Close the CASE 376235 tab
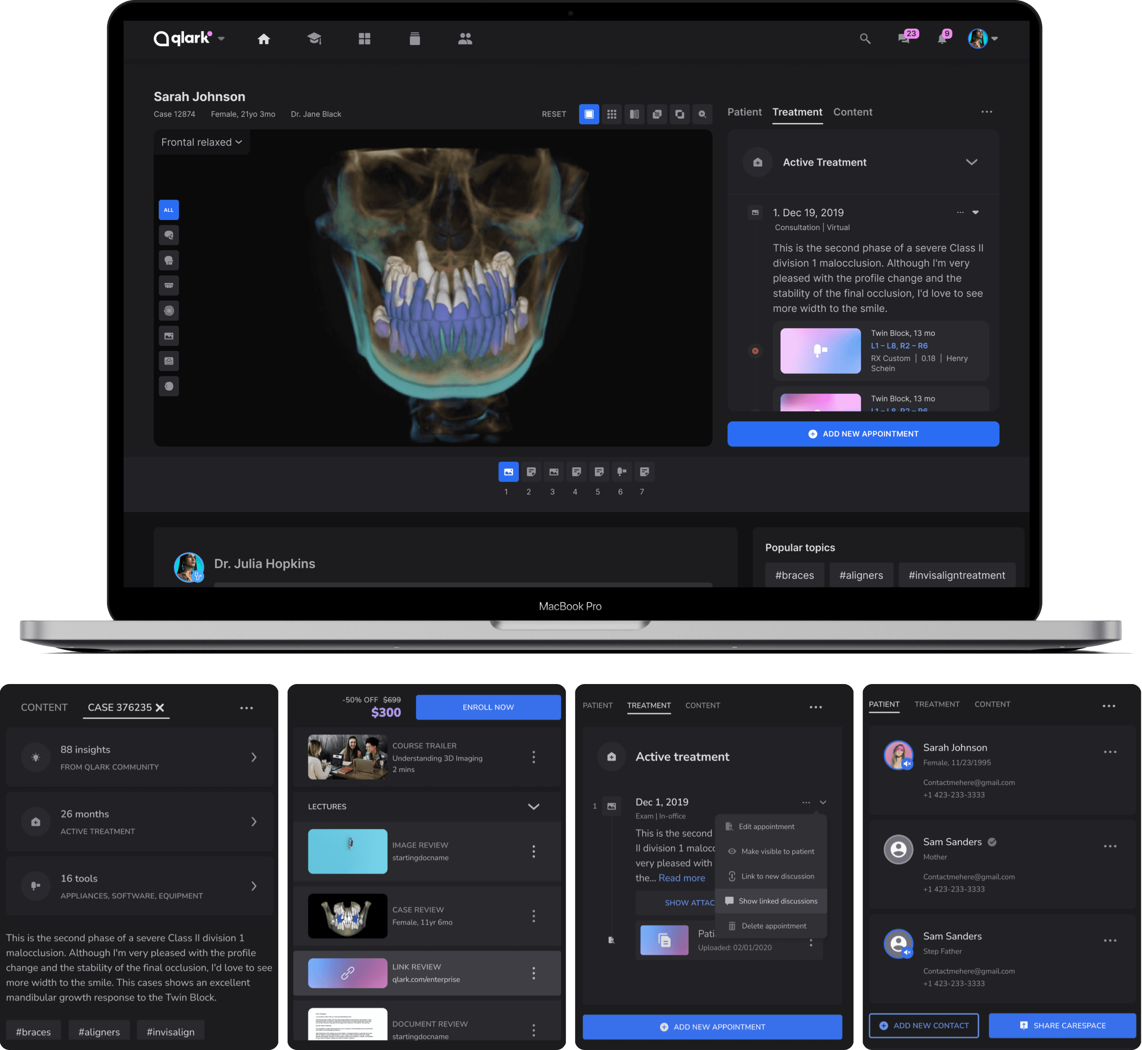This screenshot has width=1142, height=1050. click(x=160, y=707)
